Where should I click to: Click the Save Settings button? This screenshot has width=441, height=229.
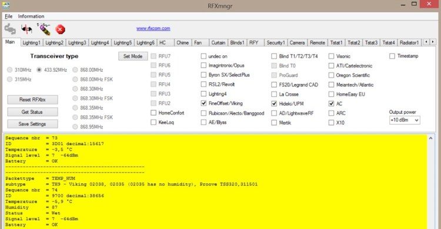click(32, 124)
